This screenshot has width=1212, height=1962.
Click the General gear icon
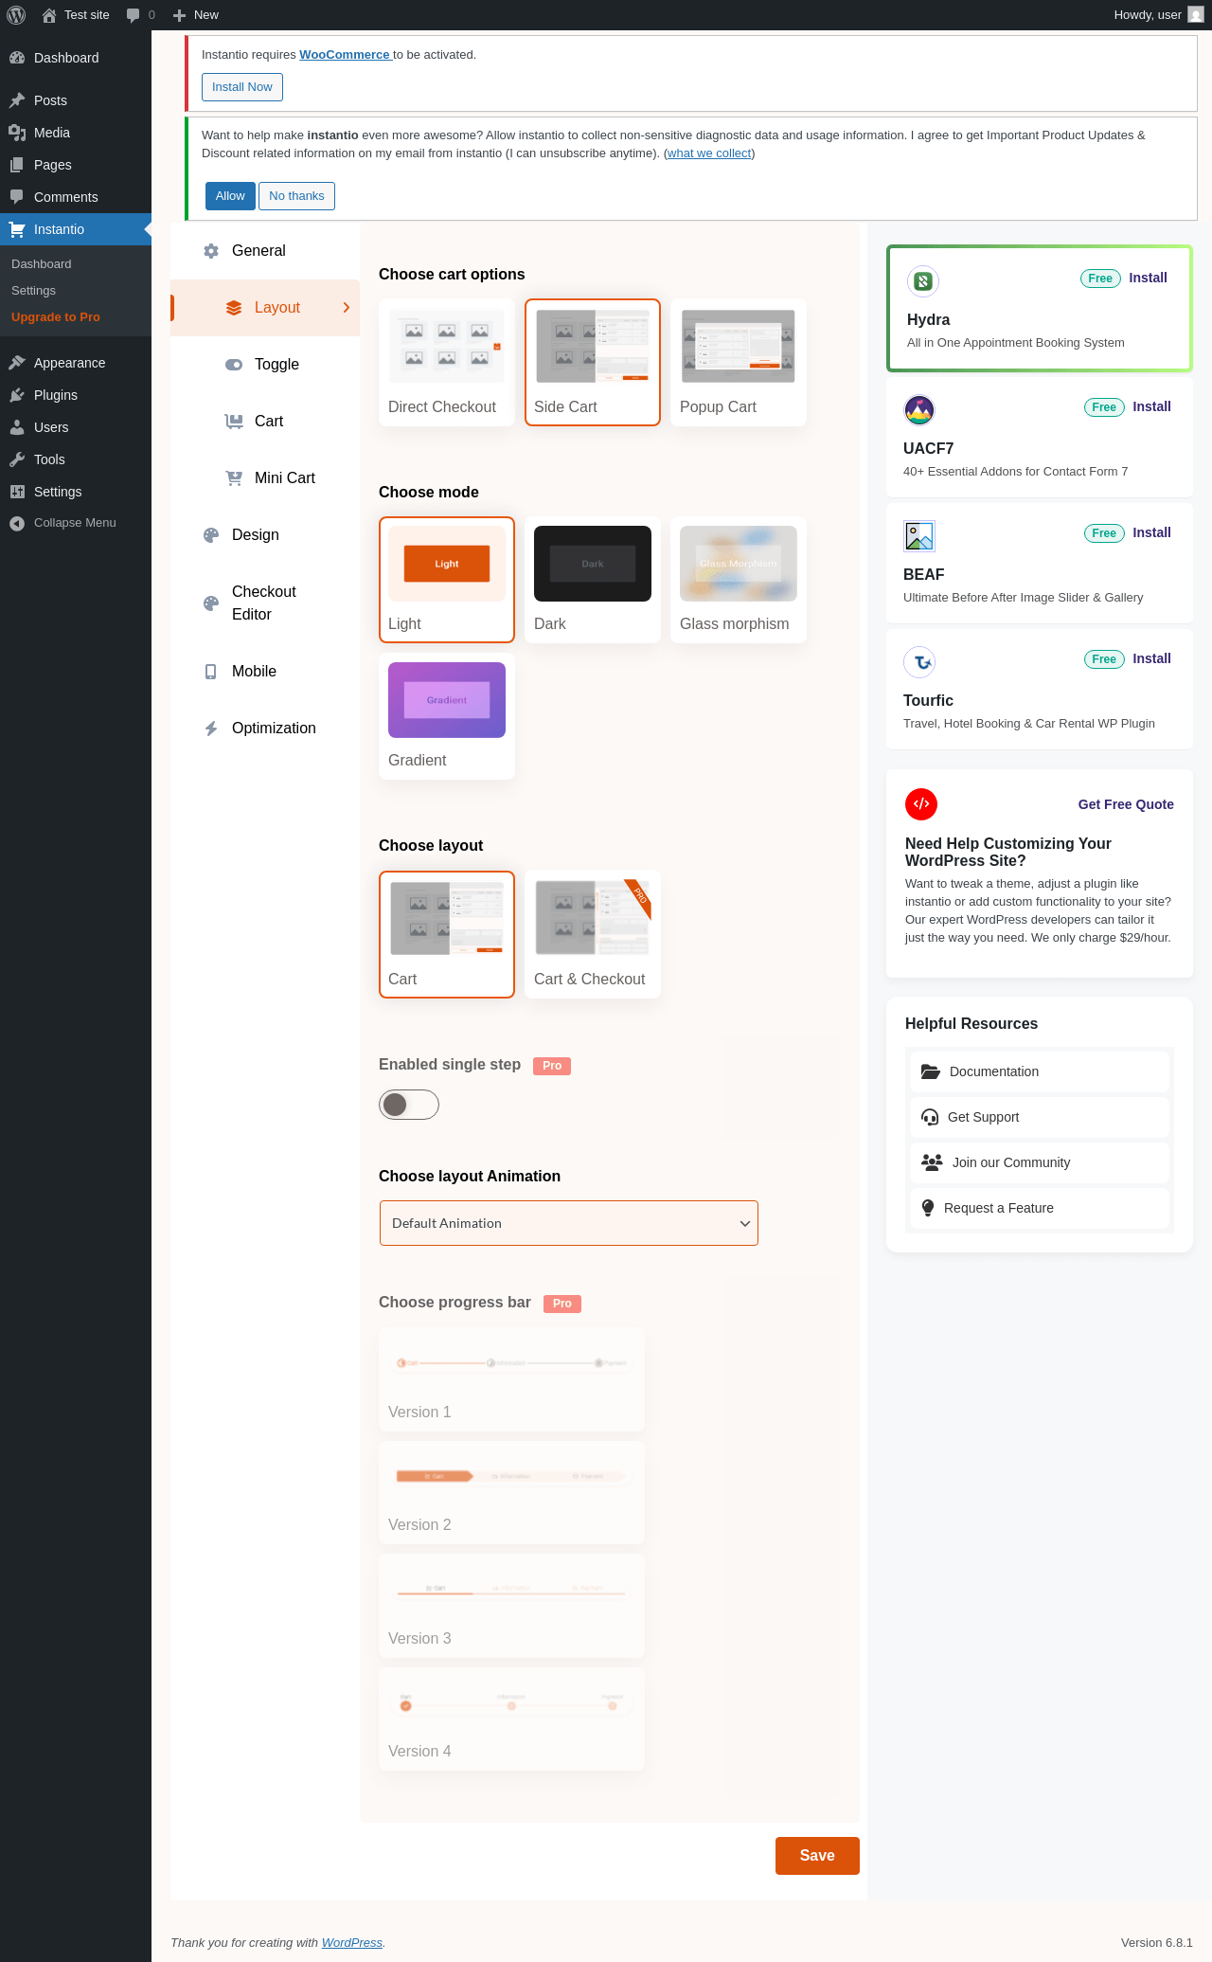[211, 251]
